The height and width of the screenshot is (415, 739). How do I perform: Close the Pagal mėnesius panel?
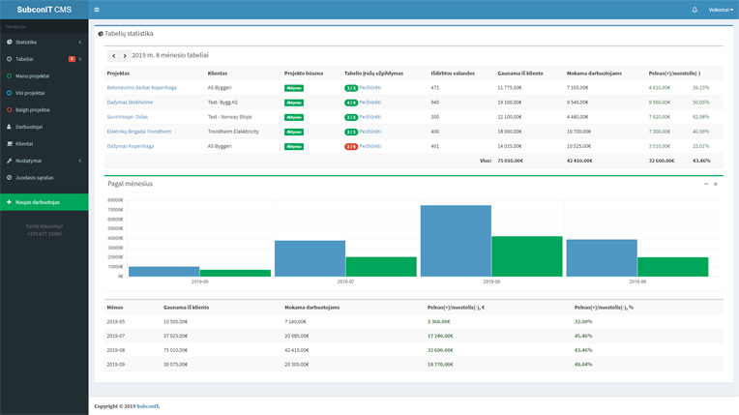(x=716, y=184)
